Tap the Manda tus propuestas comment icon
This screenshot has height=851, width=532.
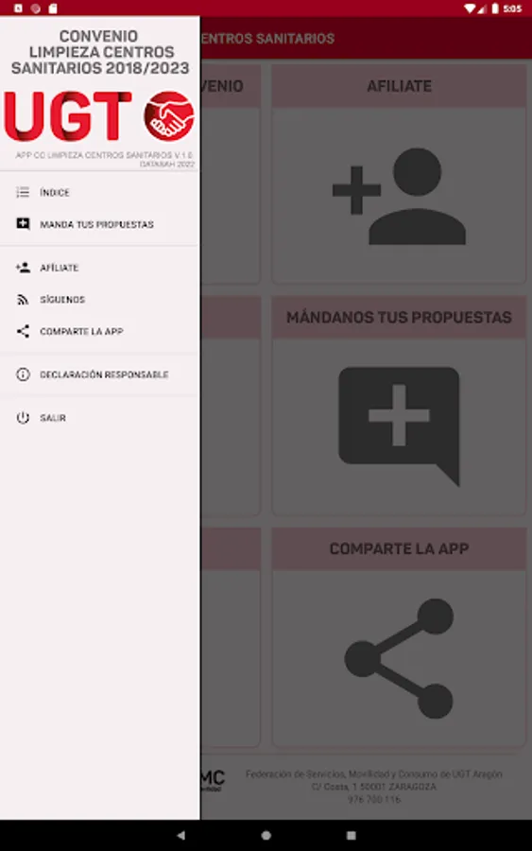pos(23,223)
